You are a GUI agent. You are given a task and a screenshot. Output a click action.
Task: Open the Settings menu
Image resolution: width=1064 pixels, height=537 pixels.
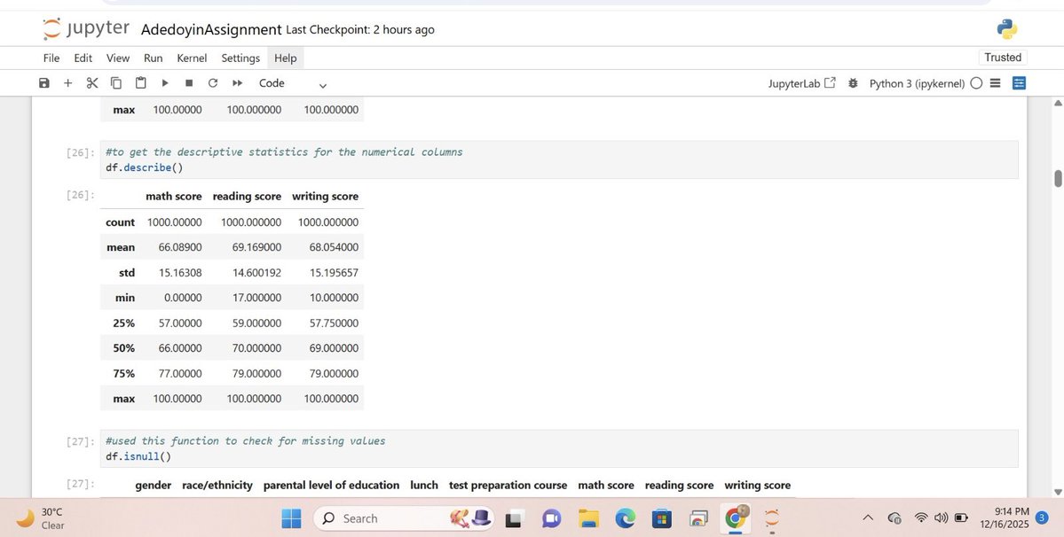tap(240, 58)
